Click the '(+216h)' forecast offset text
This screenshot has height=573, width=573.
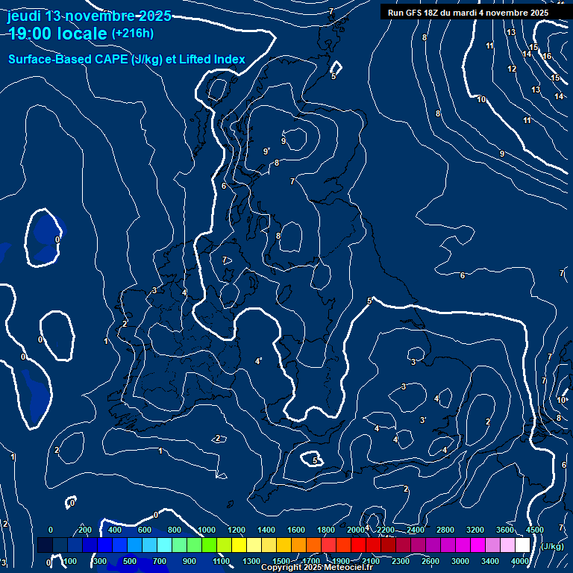pyautogui.click(x=132, y=34)
